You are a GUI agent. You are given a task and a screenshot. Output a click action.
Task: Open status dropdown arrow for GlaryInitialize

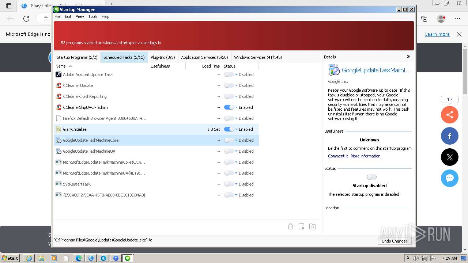click(236, 129)
